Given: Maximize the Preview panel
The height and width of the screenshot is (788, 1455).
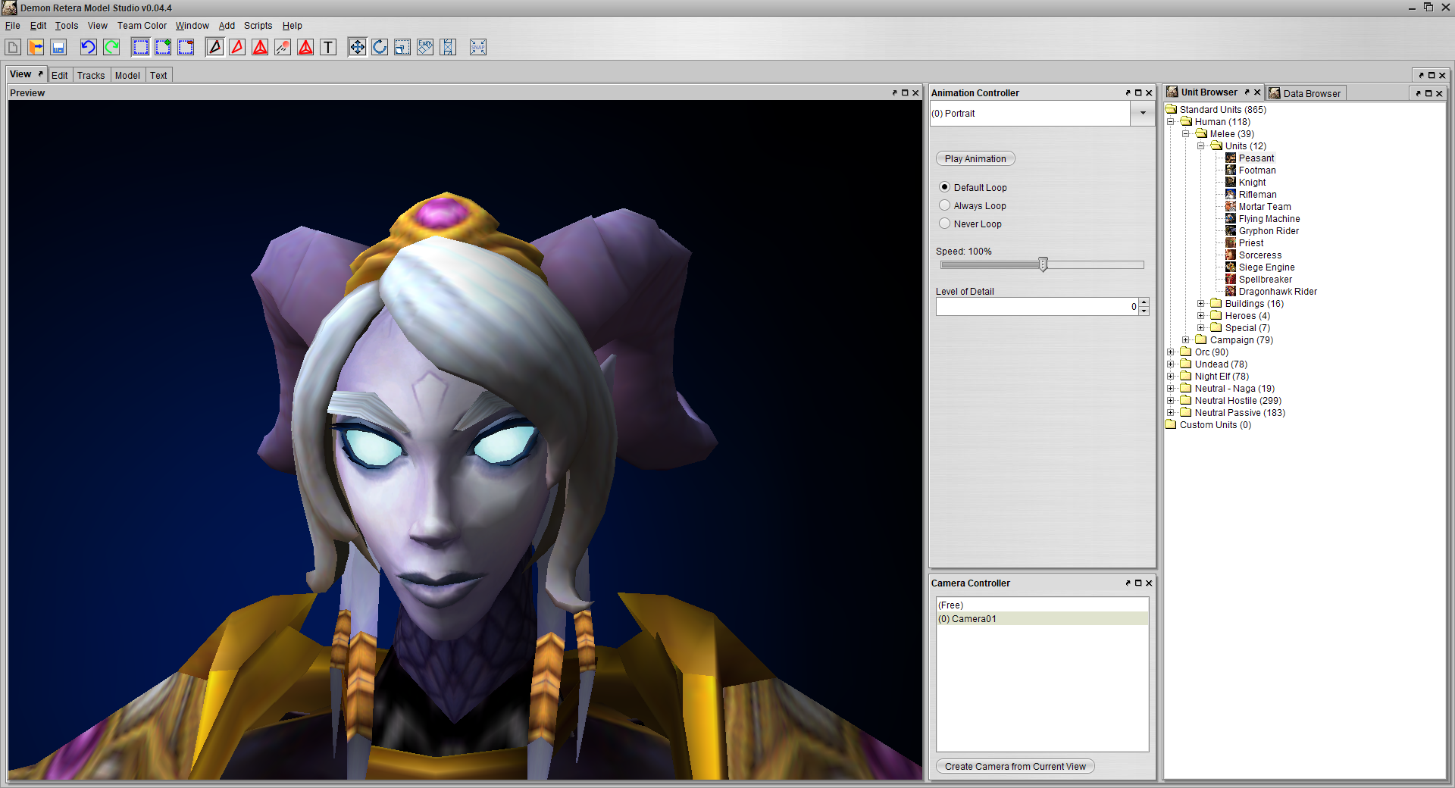Looking at the screenshot, I should click(905, 93).
